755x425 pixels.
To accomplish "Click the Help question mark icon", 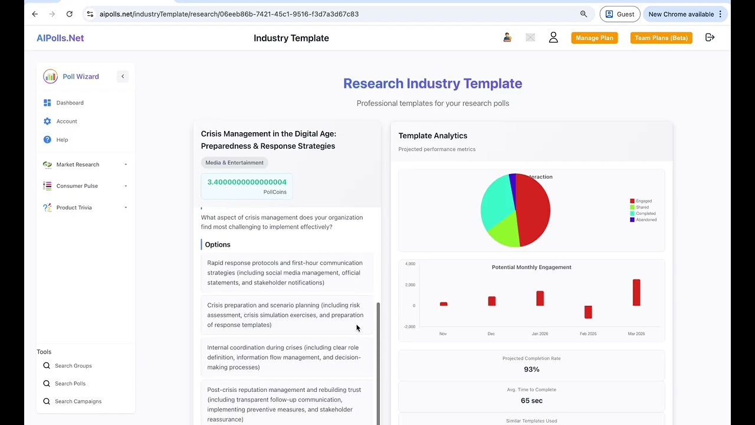I will coord(47,140).
